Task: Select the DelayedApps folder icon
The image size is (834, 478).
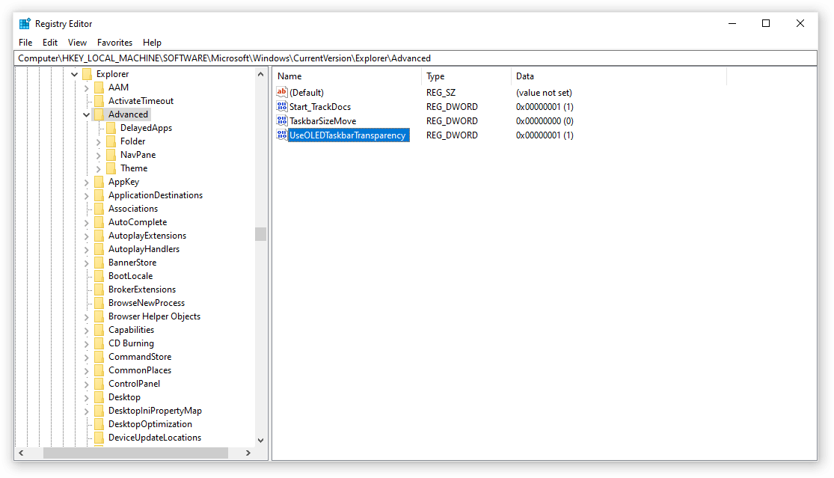Action: 111,128
